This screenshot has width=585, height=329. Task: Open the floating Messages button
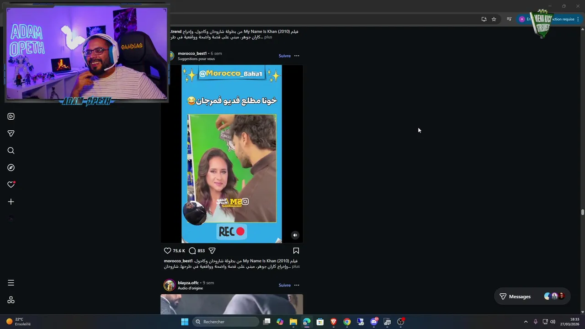(x=532, y=297)
